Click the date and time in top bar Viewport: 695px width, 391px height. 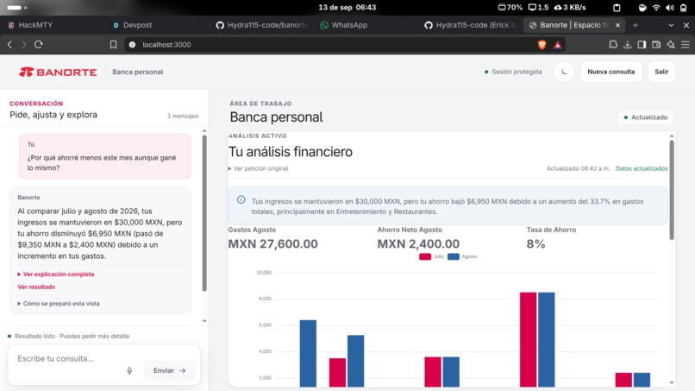point(347,7)
